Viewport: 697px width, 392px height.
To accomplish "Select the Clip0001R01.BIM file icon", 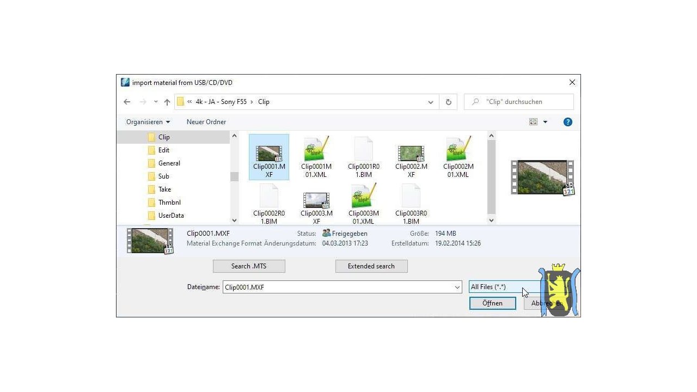I will click(x=364, y=150).
